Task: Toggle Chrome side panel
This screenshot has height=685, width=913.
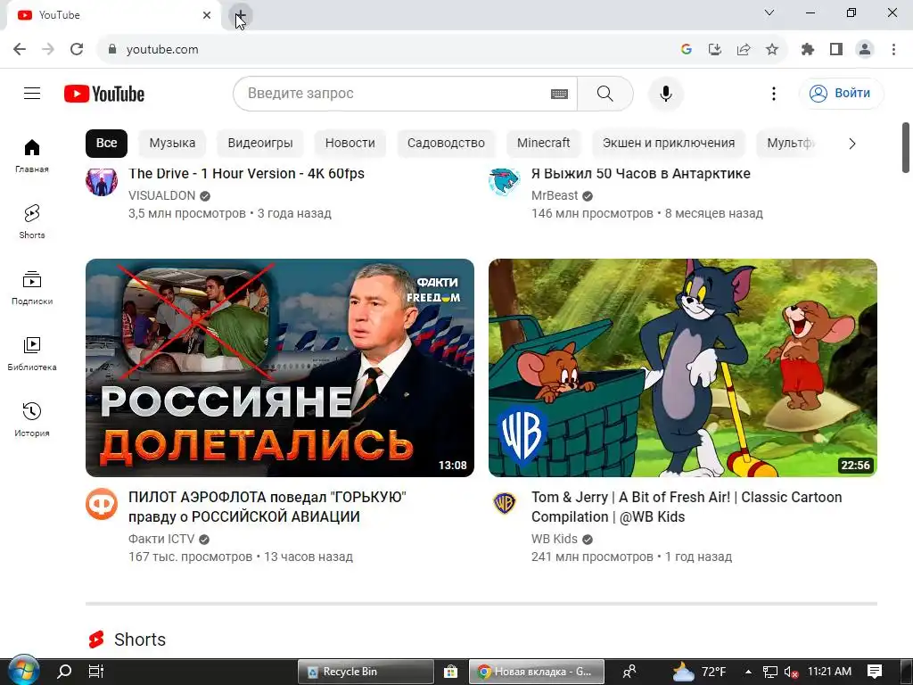Action: click(x=836, y=50)
